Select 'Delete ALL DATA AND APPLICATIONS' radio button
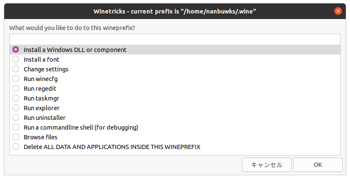 point(16,147)
